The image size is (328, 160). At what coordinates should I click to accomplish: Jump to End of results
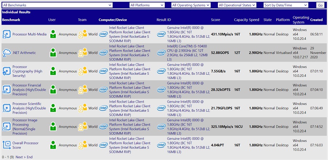30,157
